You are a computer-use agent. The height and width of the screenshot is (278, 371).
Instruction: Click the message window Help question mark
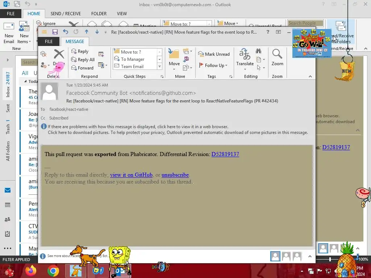[x=268, y=32]
